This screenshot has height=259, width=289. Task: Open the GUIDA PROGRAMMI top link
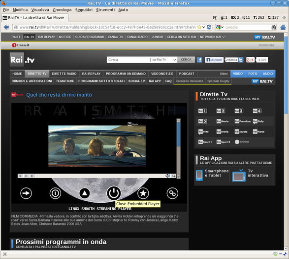click(x=90, y=37)
